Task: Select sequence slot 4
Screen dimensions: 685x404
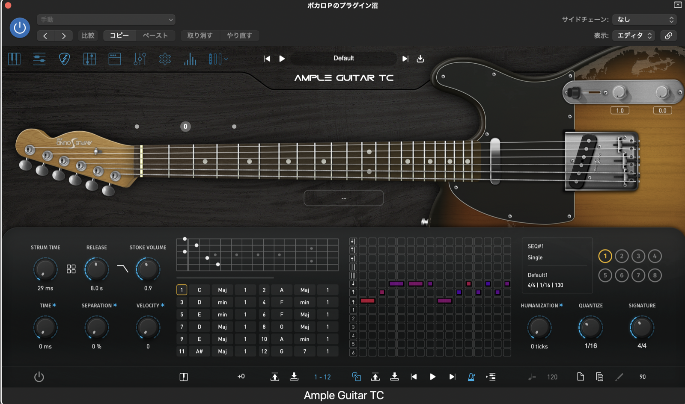Action: [655, 256]
